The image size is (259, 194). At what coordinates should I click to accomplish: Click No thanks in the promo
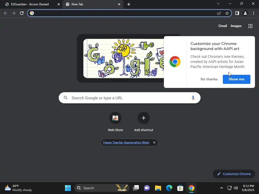point(209,79)
